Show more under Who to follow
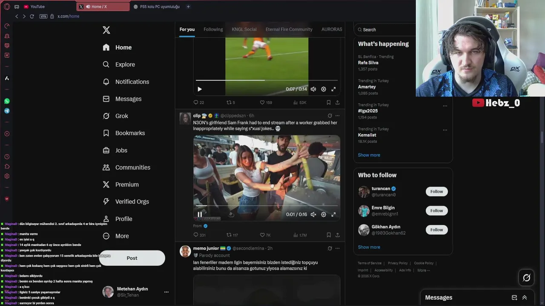545x306 pixels. coord(369,247)
